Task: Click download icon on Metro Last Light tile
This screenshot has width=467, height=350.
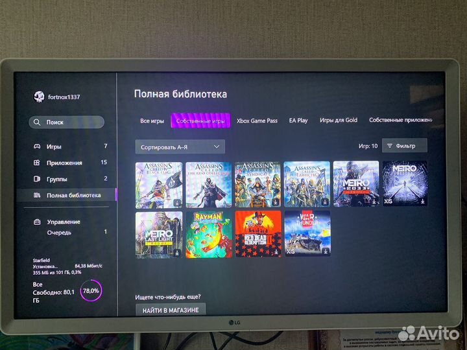Action: point(177,253)
